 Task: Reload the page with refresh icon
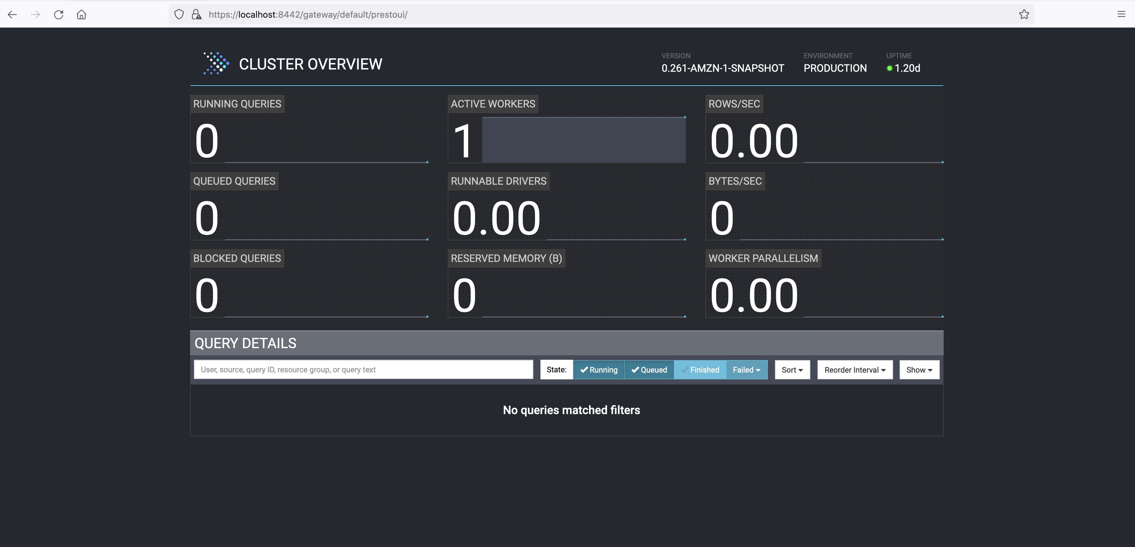pyautogui.click(x=59, y=14)
